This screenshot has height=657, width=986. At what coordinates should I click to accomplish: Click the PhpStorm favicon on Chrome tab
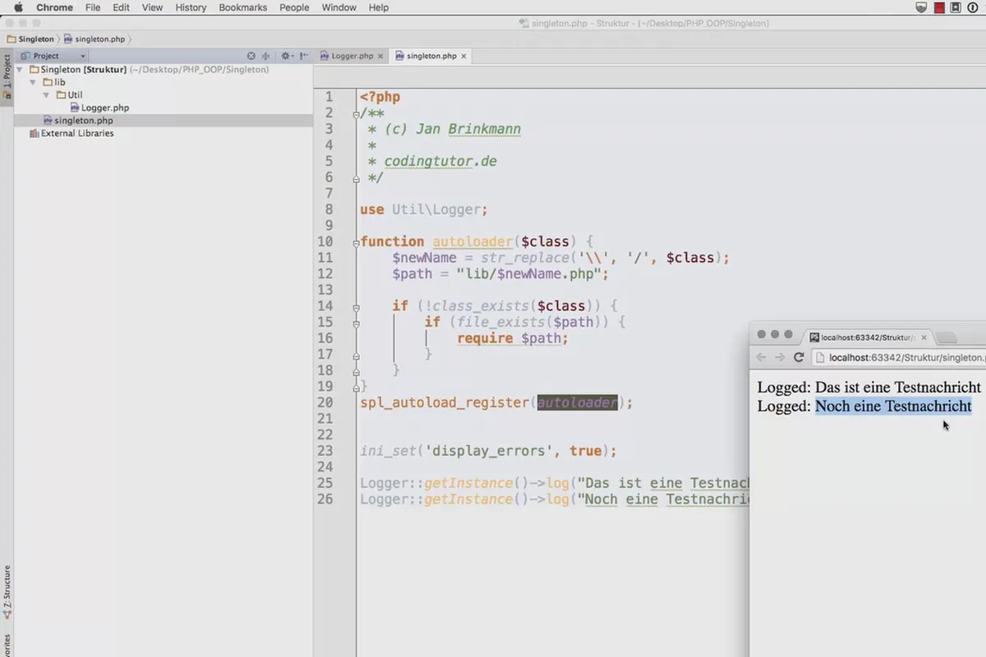coord(814,337)
